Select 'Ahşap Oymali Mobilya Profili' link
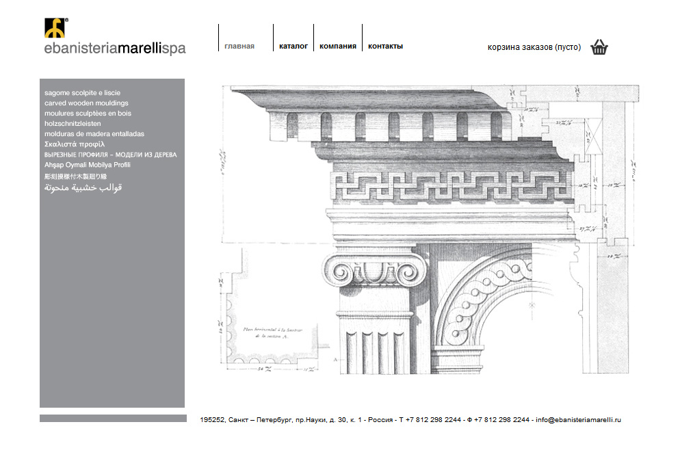Screen dimensions: 693x459 88,165
